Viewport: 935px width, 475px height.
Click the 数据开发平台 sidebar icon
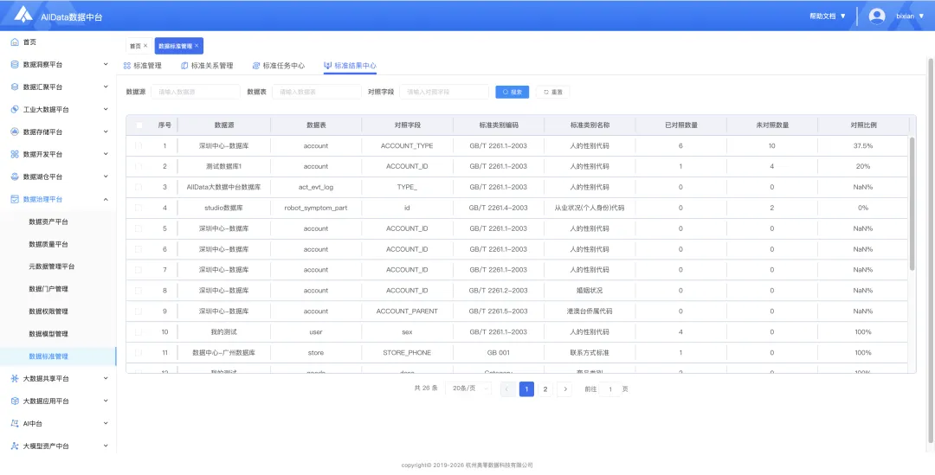[x=15, y=154]
